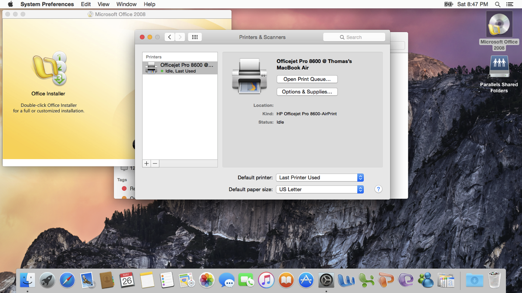Open Options & Supplies dialog
Image resolution: width=522 pixels, height=293 pixels.
tap(307, 92)
